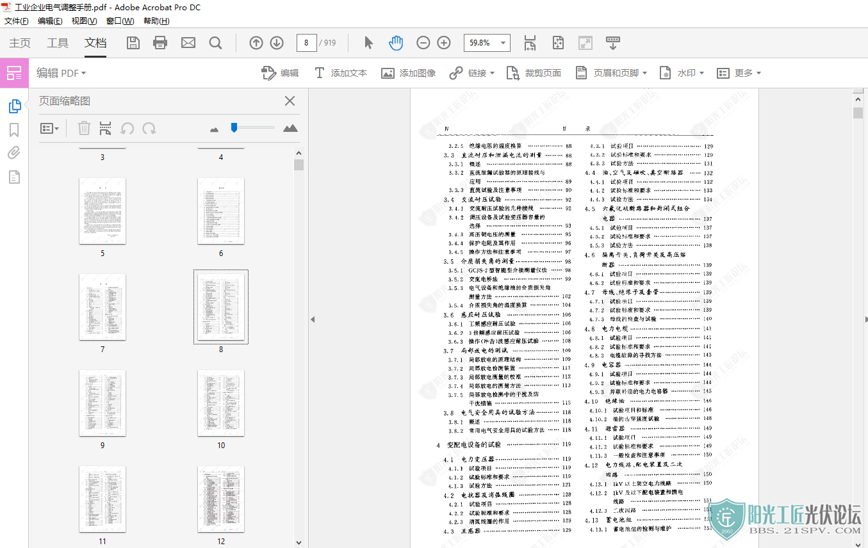Adjust the thumbnail size slider handle
868x548 pixels.
[234, 128]
